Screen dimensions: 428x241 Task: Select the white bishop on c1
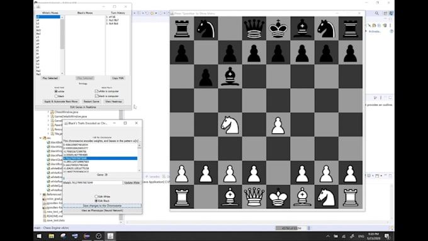tap(230, 197)
